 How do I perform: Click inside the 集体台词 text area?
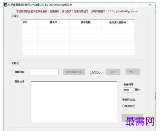74,102
